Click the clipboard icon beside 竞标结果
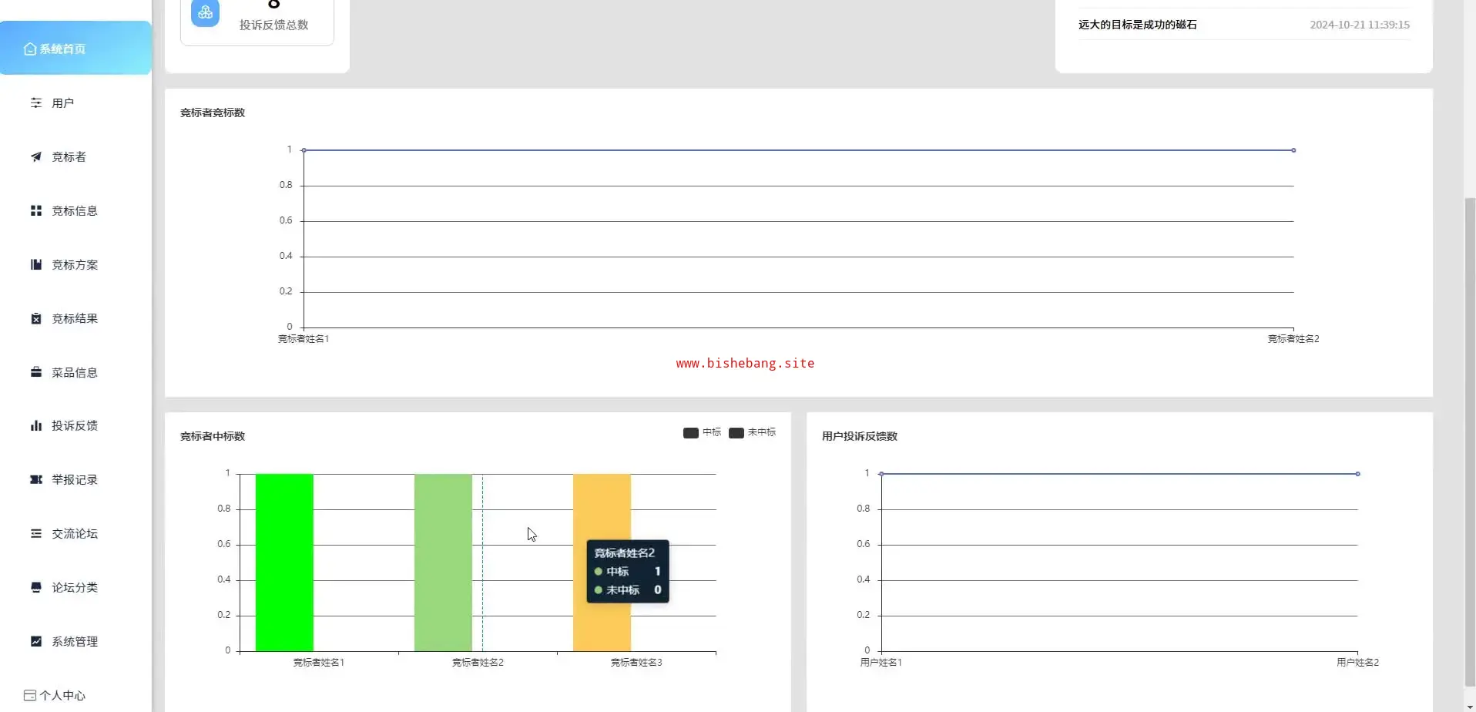This screenshot has height=712, width=1476. coord(36,319)
